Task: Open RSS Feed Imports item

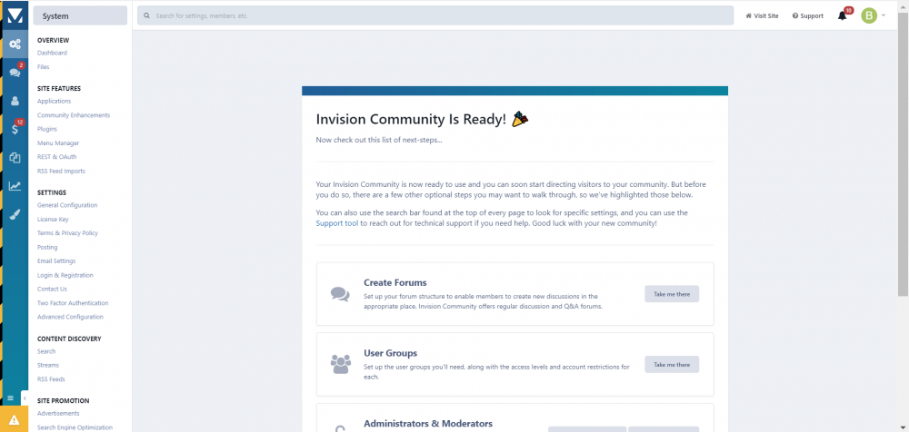Action: point(61,171)
